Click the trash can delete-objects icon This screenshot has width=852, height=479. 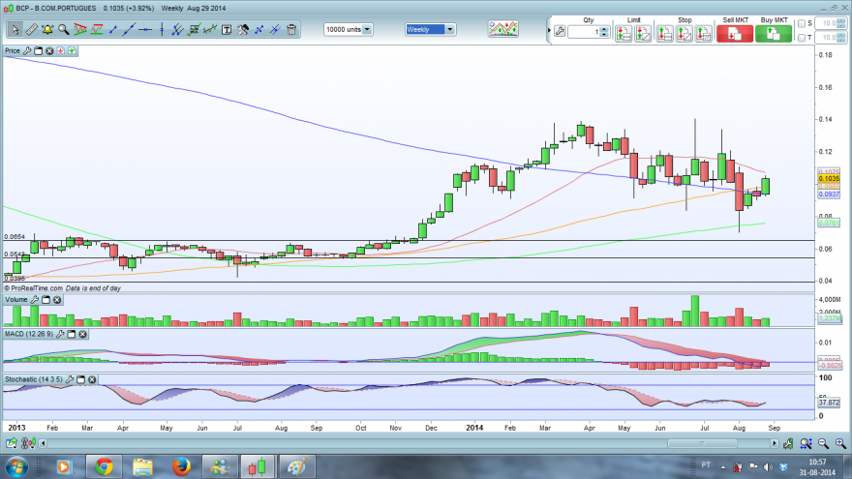[291, 29]
